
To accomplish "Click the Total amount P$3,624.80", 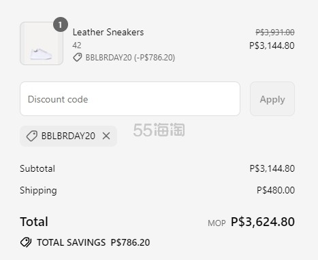I will 263,221.
